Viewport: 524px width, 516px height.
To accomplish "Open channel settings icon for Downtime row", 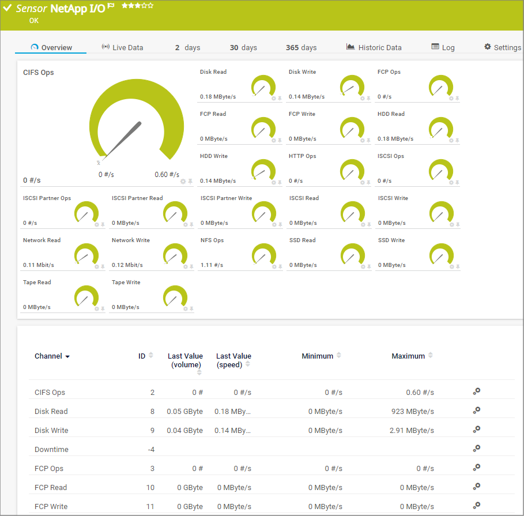I will pyautogui.click(x=477, y=449).
